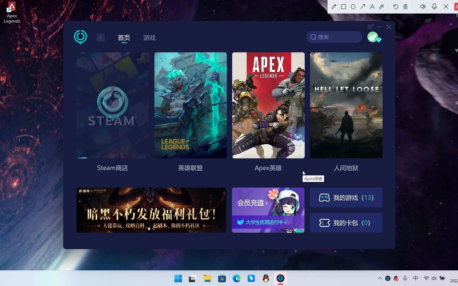
Task: Open battery status in system tray
Action: (442, 278)
